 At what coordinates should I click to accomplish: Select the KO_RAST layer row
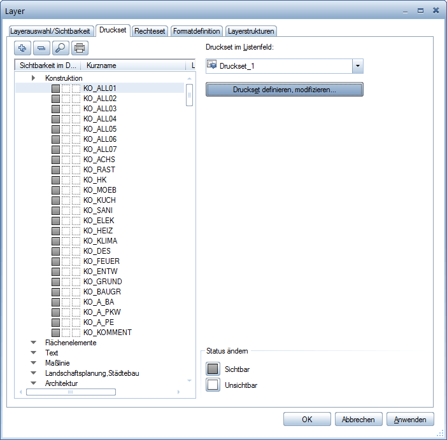(100, 170)
